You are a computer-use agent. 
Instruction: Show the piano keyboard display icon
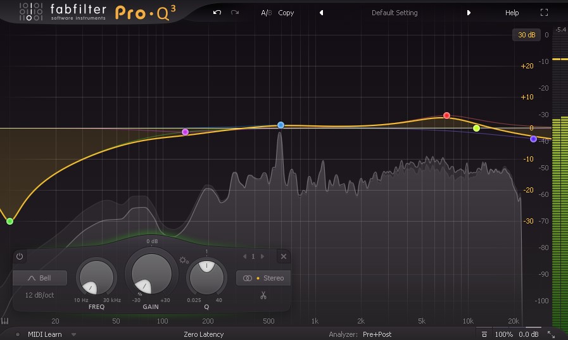(x=4, y=321)
